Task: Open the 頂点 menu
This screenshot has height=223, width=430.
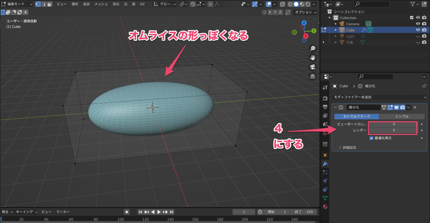Action: pyautogui.click(x=116, y=4)
